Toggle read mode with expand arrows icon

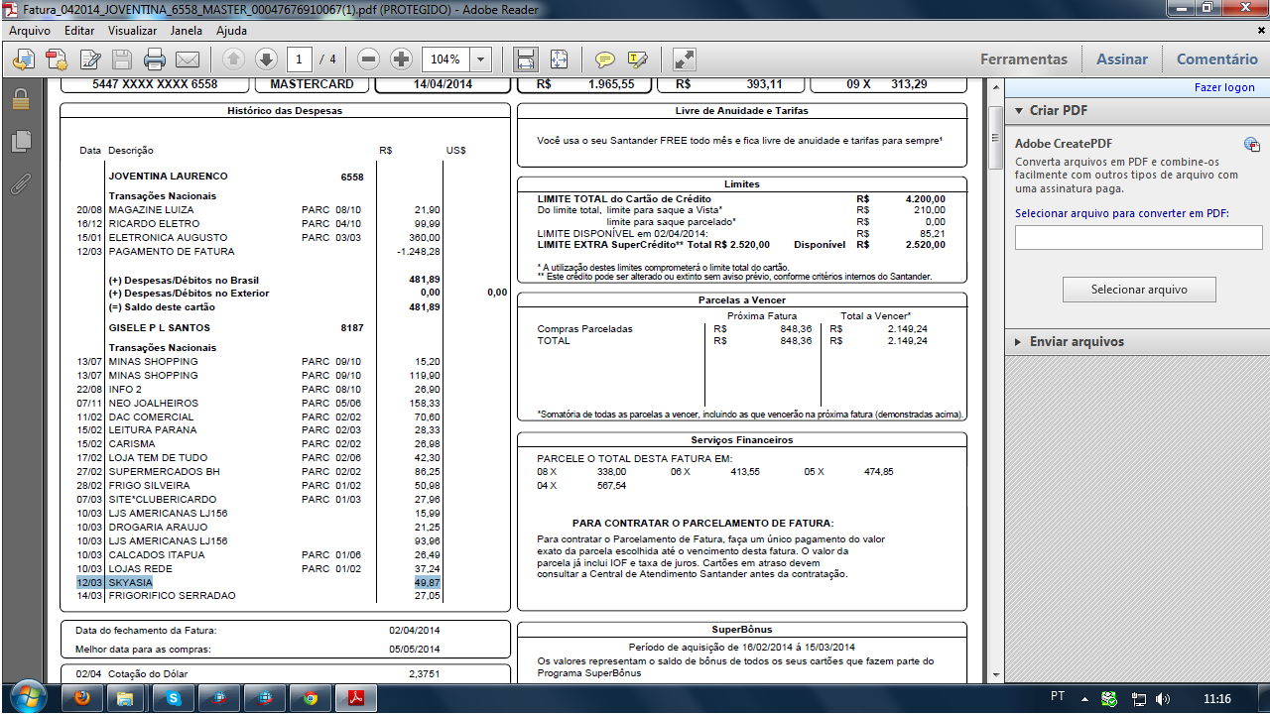684,59
